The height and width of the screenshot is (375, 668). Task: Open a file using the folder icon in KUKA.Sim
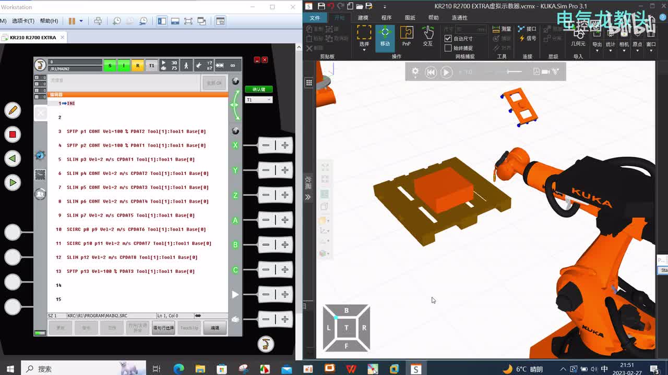[x=360, y=6]
